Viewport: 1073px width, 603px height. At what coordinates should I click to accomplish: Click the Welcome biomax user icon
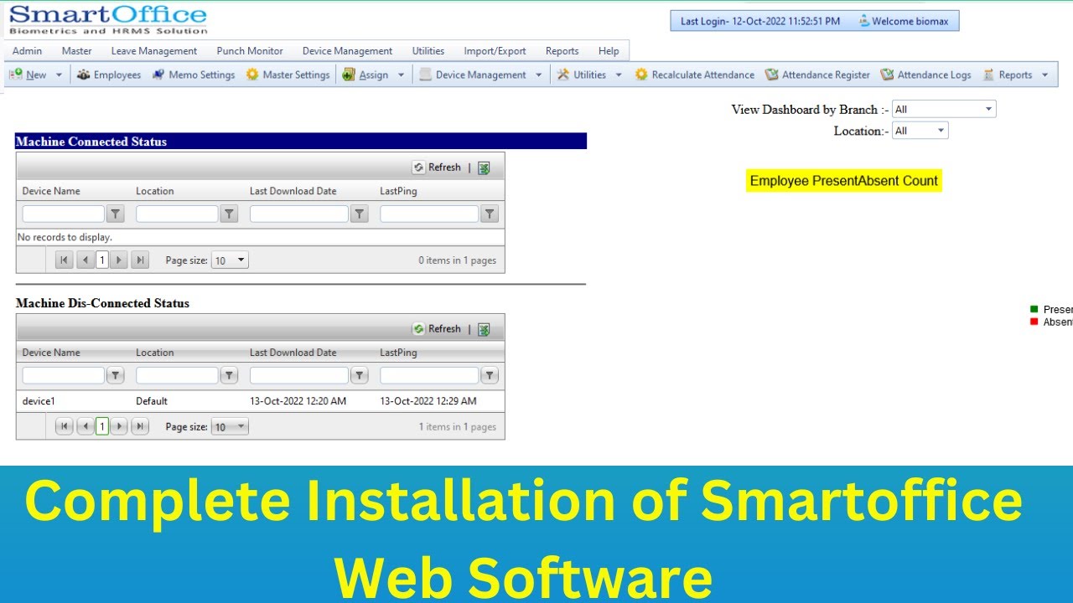coord(863,21)
